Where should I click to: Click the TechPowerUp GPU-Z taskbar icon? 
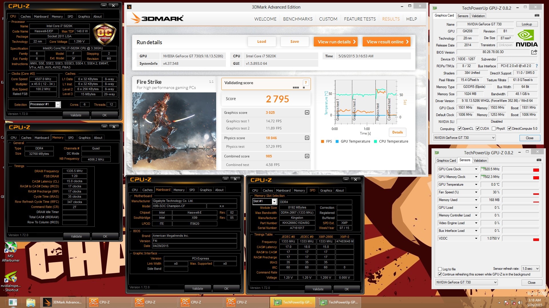(293, 302)
